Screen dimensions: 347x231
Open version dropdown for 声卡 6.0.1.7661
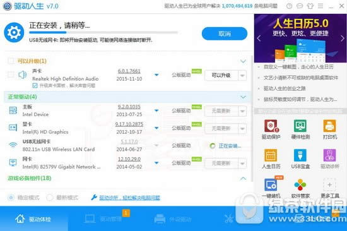(156, 75)
